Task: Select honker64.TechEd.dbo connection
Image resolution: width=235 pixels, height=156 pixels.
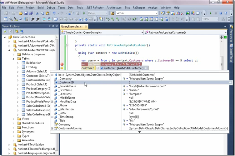Action: (31, 145)
